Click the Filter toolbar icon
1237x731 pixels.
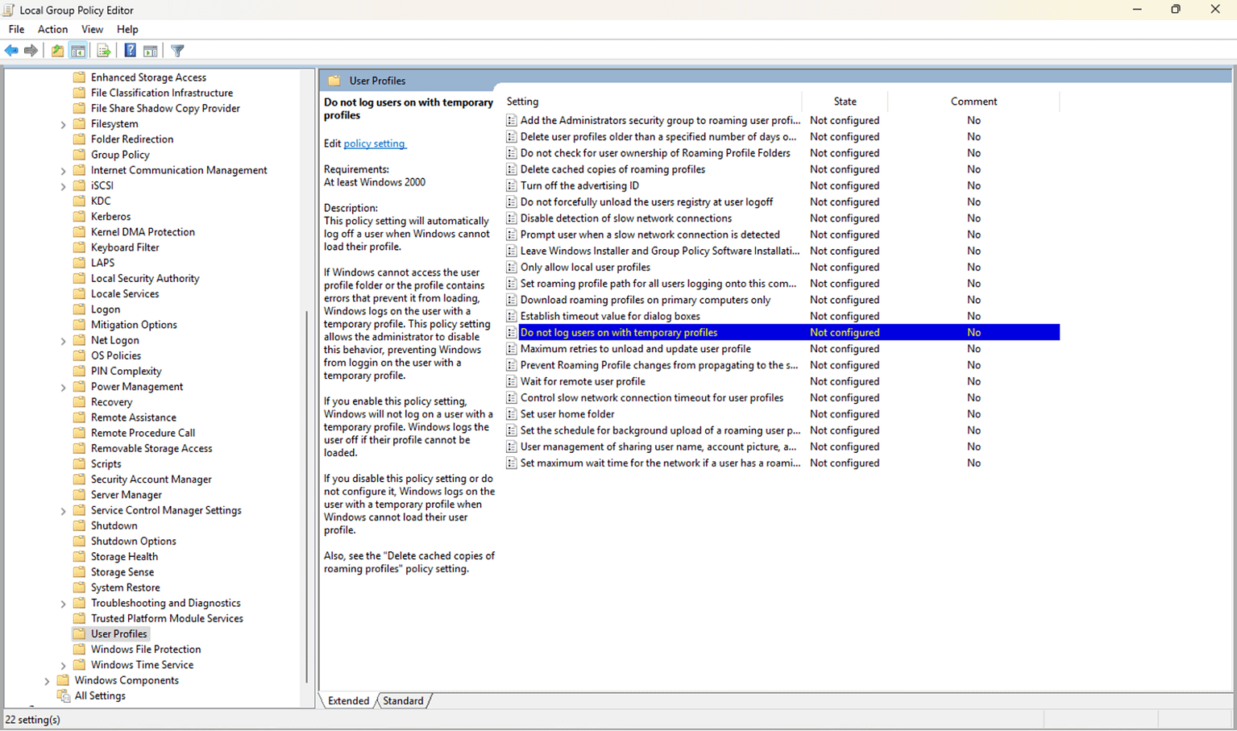[x=176, y=50]
